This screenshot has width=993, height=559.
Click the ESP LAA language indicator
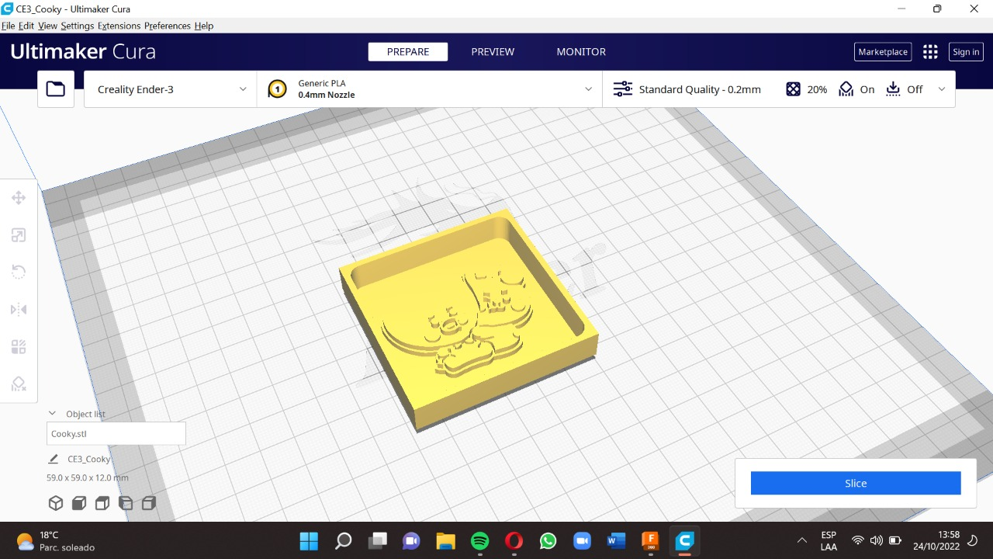pos(829,540)
